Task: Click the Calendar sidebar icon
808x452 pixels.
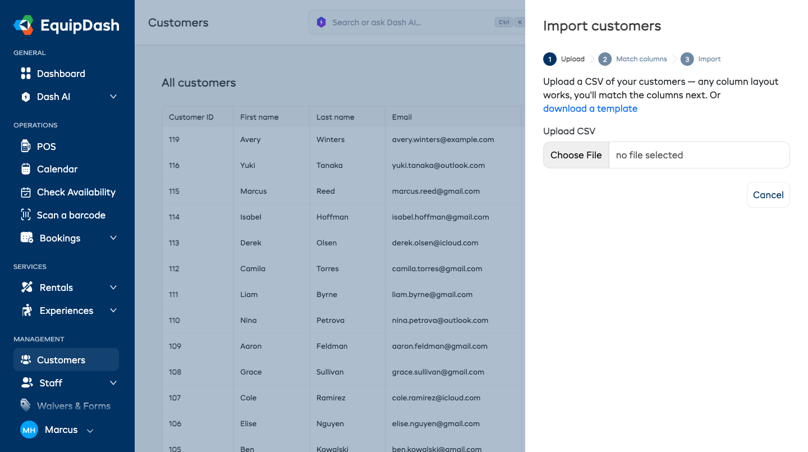Action: coord(26,169)
